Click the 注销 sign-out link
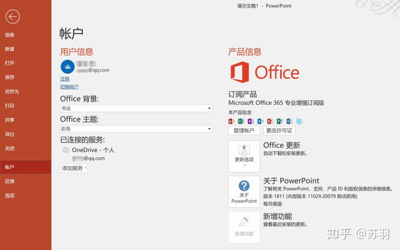This screenshot has width=400, height=250. pyautogui.click(x=64, y=79)
